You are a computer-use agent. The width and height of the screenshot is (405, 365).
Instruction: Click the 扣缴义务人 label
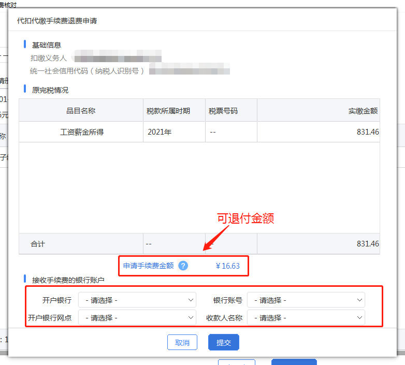(x=49, y=58)
